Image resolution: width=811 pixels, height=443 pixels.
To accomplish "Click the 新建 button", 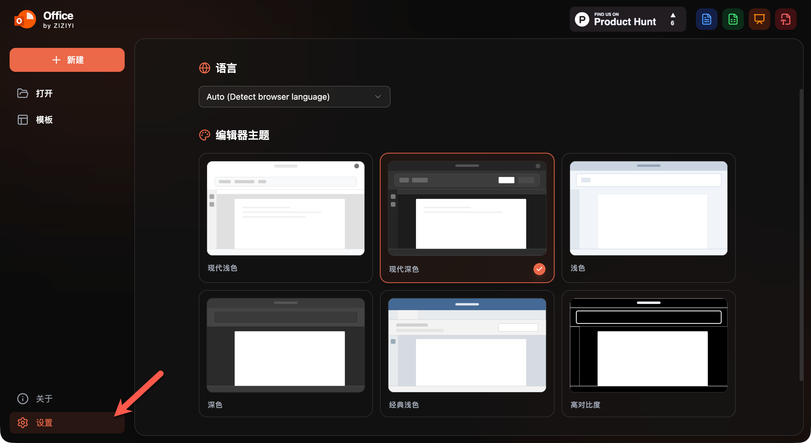I will [67, 60].
